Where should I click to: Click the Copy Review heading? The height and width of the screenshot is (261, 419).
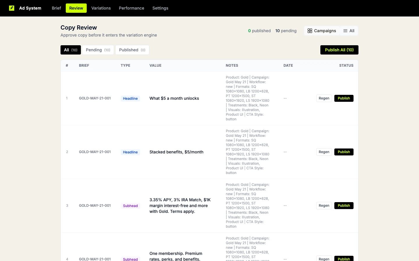pyautogui.click(x=79, y=28)
